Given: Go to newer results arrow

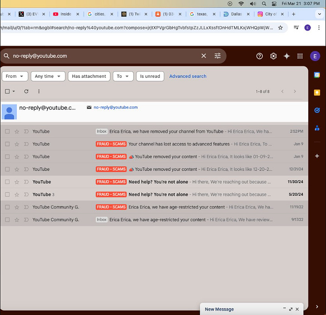Looking at the screenshot, I should click(282, 91).
